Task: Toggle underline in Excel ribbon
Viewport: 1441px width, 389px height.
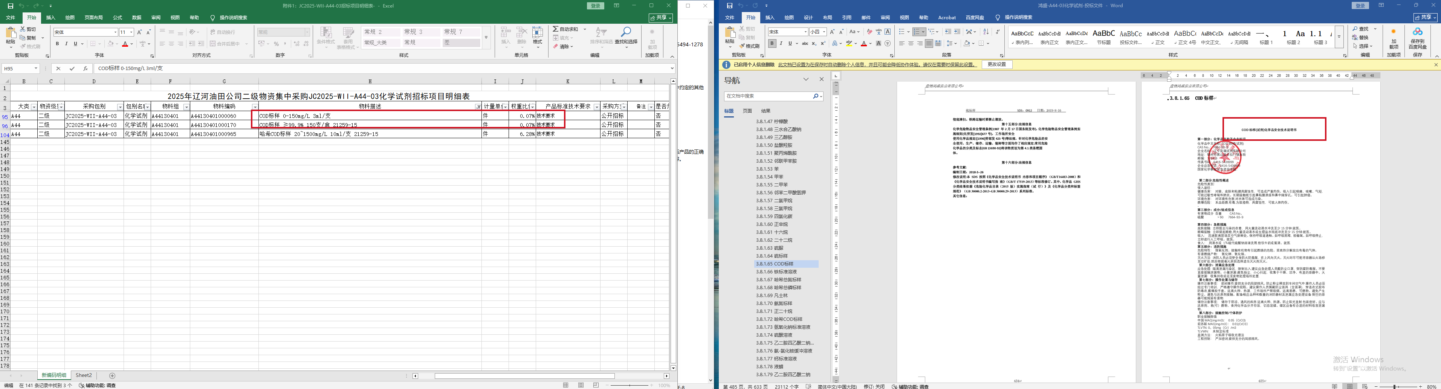Action: [x=75, y=44]
